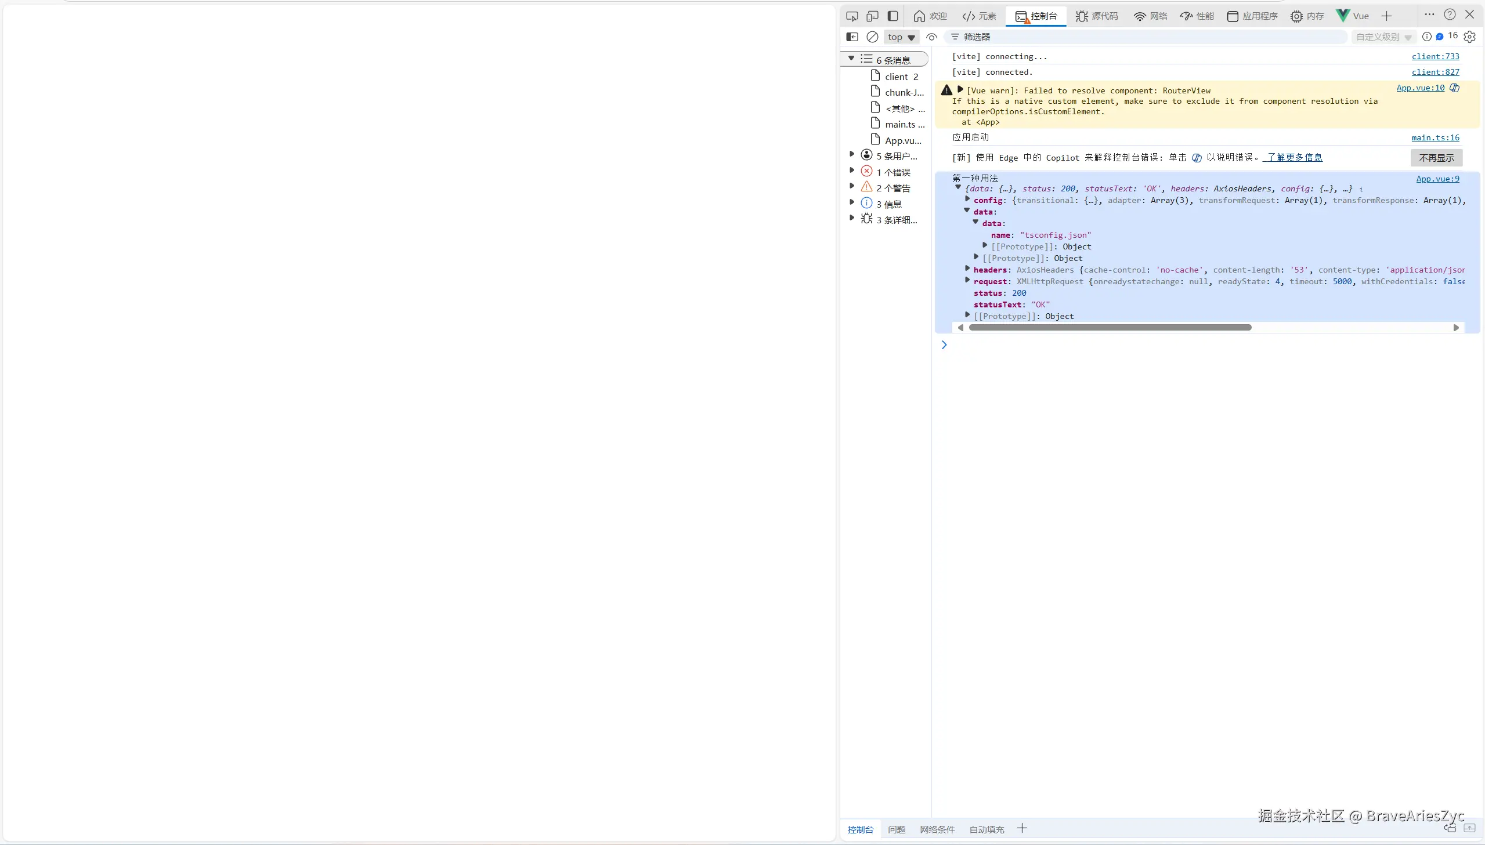Click the Copilot explain icon beside App.vue:10
Viewport: 1485px width, 845px height.
(1454, 88)
